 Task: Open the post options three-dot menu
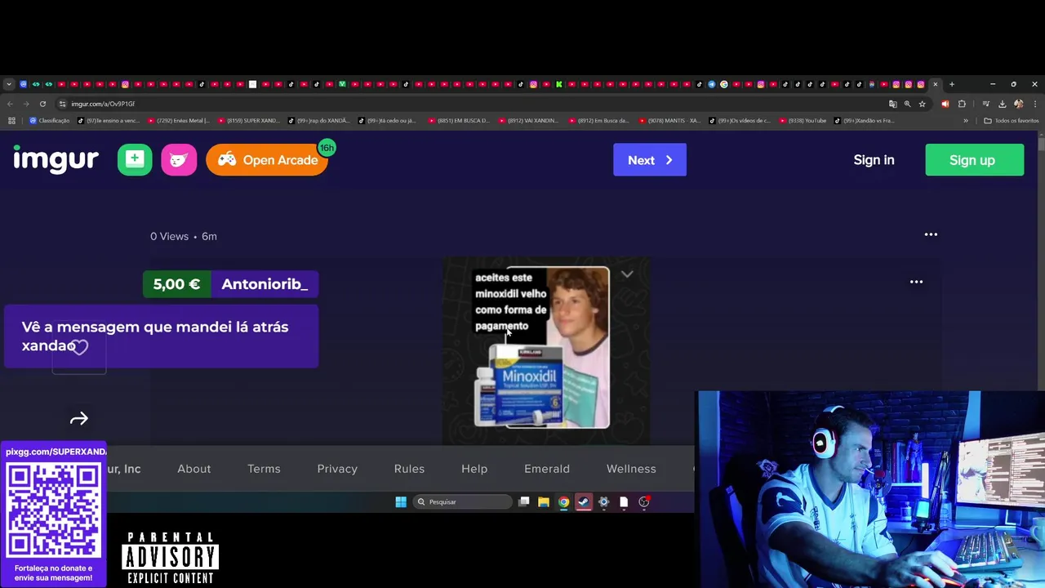coord(931,234)
